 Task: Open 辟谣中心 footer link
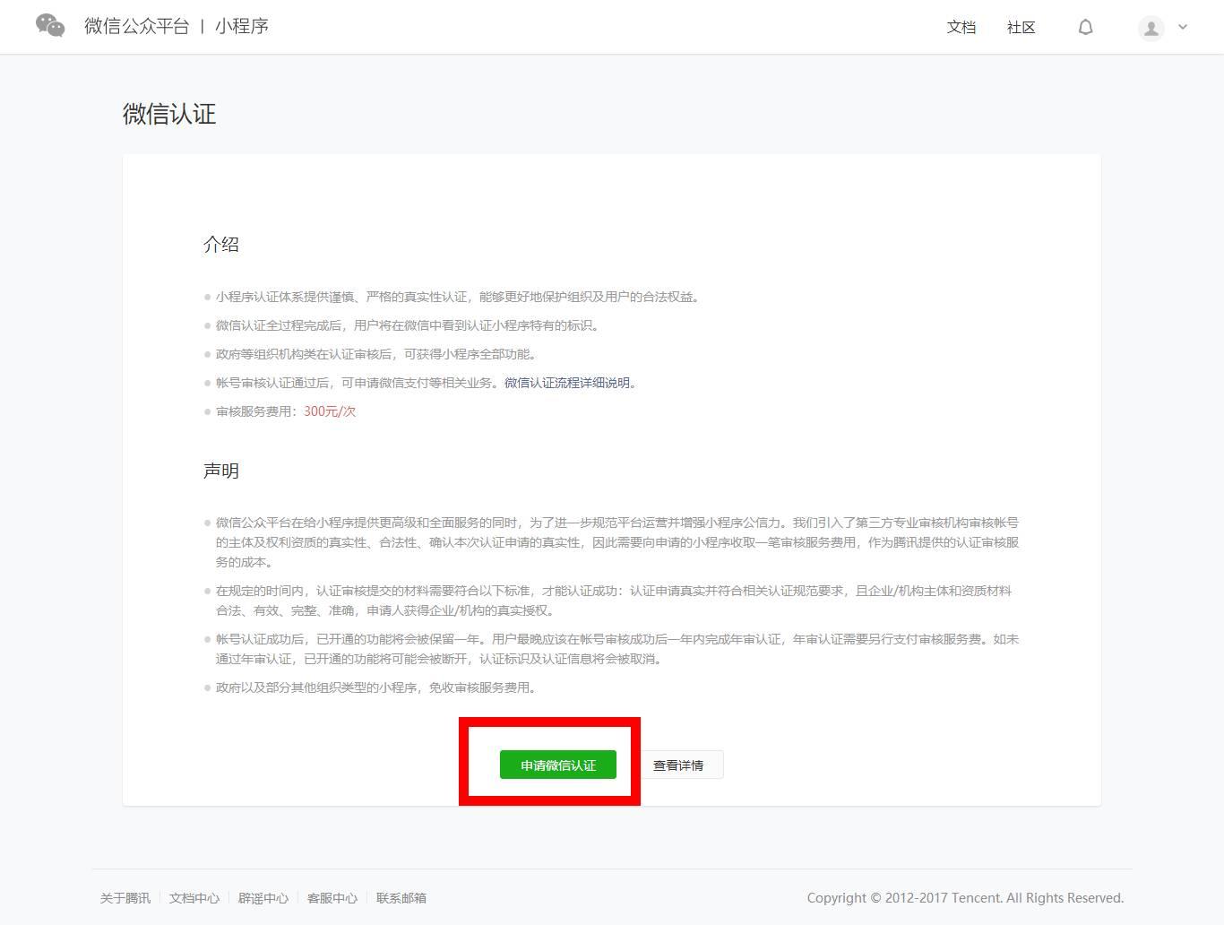263,898
